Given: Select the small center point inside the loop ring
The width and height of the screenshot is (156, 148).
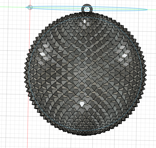Looking at the screenshot, I should coord(87,8).
